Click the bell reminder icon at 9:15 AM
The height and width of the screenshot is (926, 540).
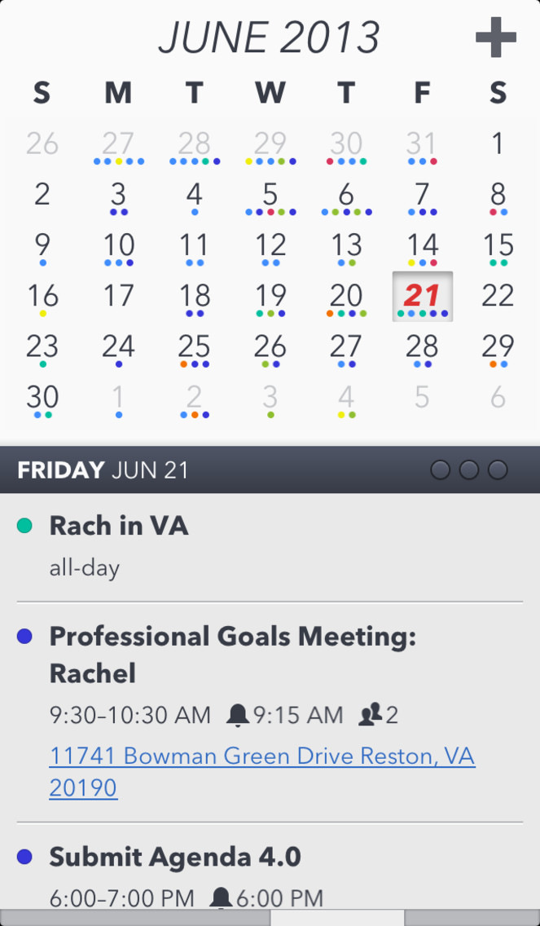238,715
